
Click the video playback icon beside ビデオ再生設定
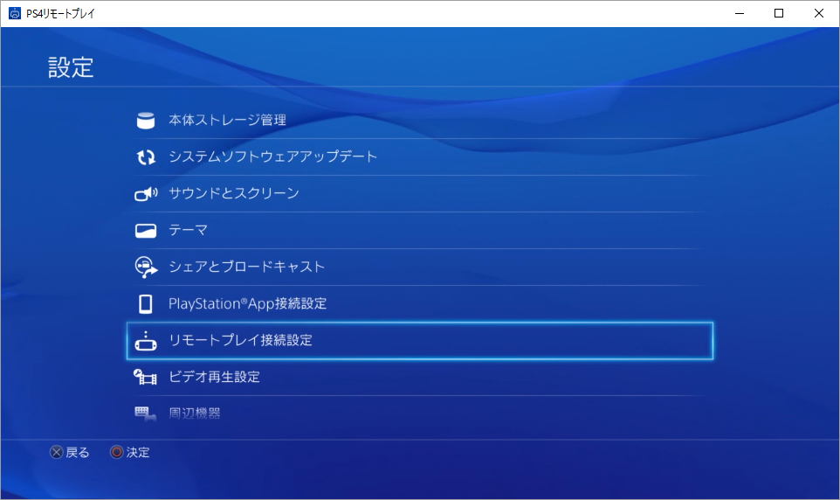click(x=145, y=377)
